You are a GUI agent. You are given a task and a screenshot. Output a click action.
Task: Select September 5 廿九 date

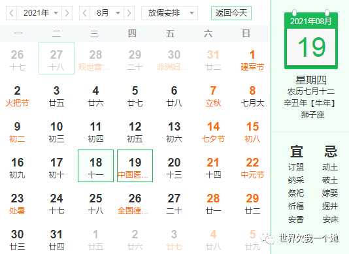(252, 240)
